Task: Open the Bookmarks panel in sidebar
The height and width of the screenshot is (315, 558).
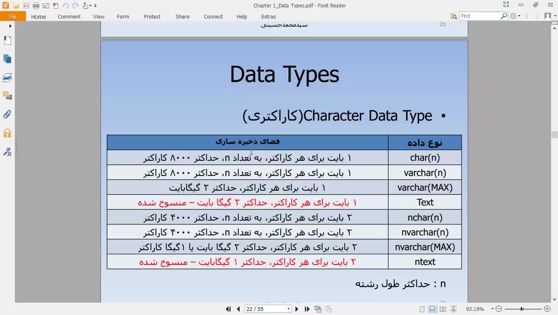Action: (7, 40)
